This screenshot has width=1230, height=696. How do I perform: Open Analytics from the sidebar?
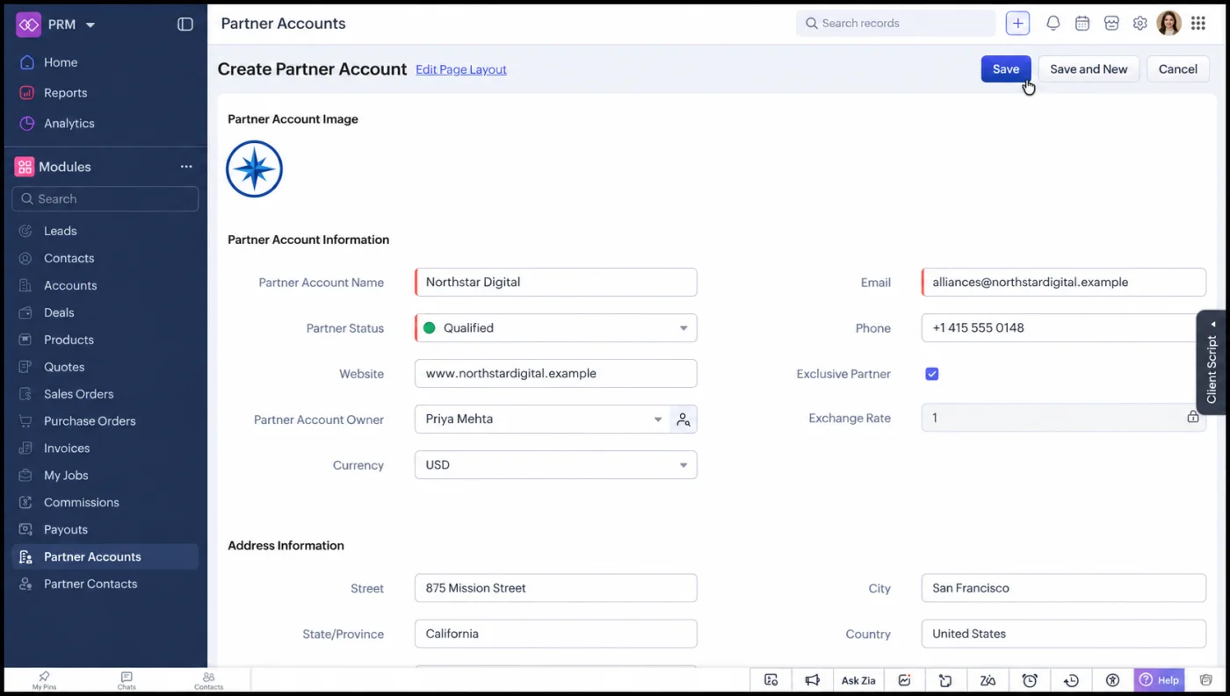point(69,124)
